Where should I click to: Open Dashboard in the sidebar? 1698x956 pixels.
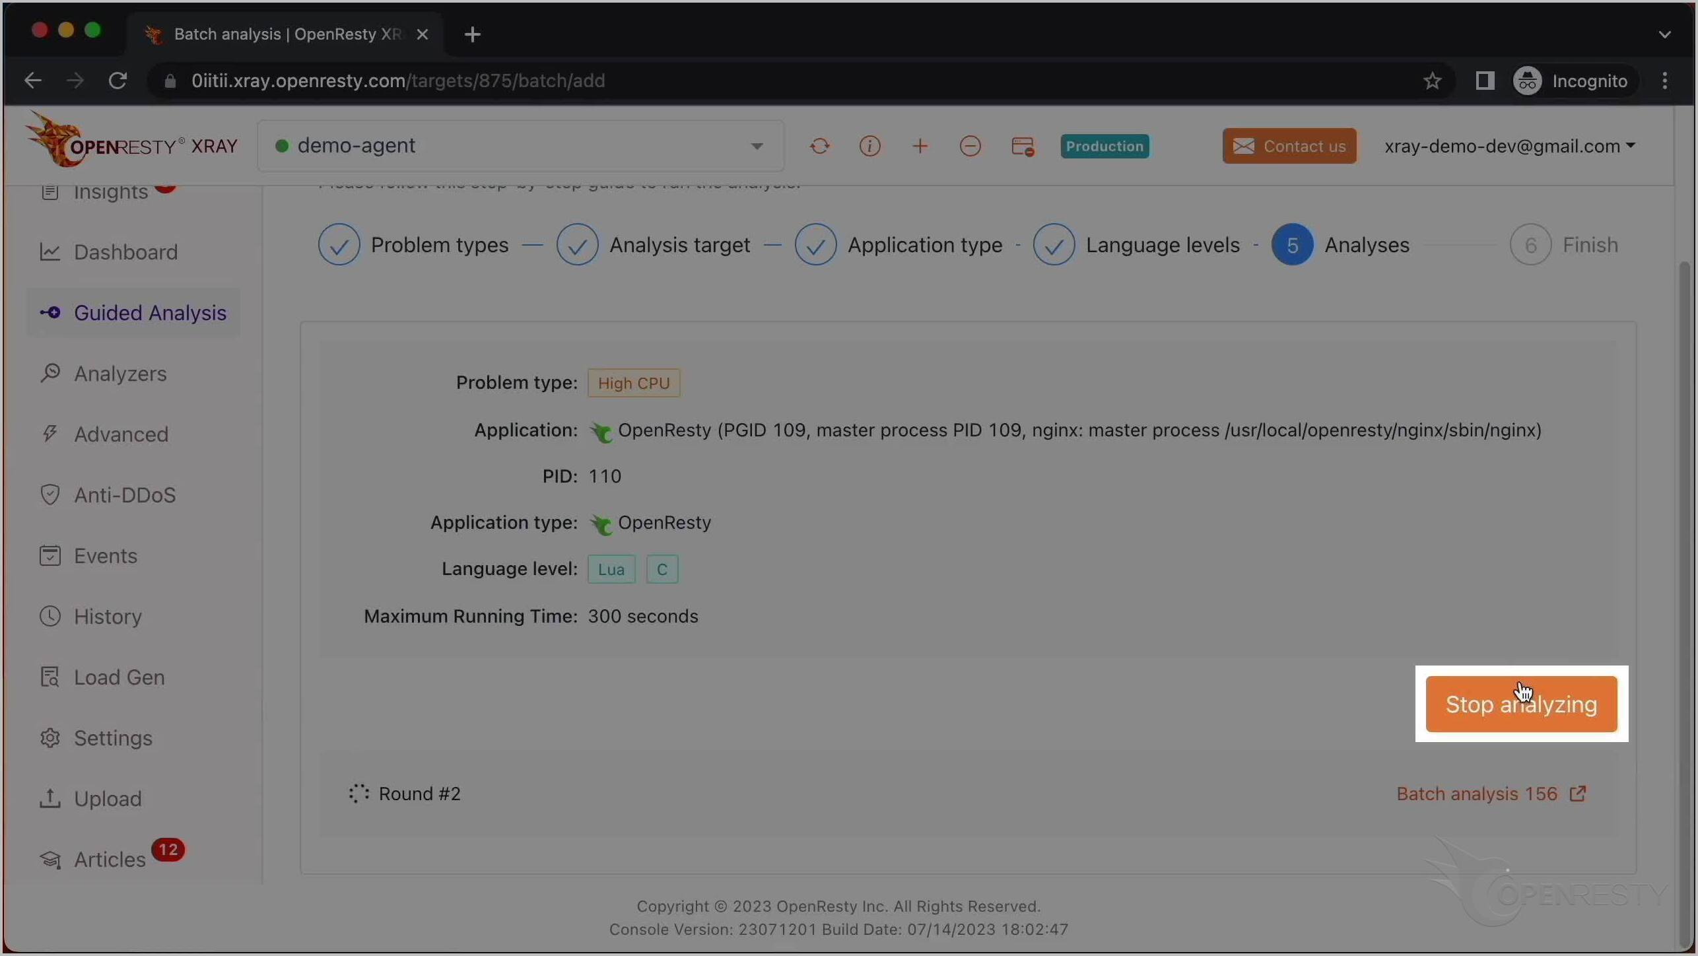[125, 252]
